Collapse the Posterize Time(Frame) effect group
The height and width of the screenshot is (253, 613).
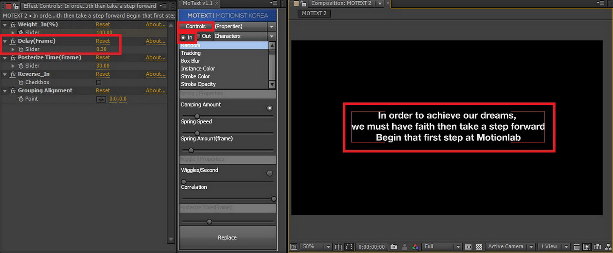pyautogui.click(x=5, y=58)
